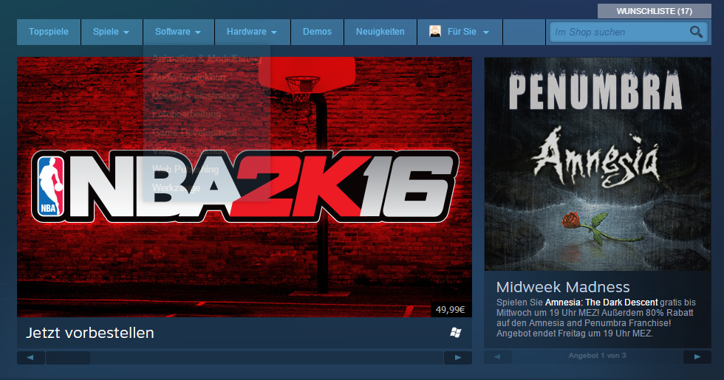The width and height of the screenshot is (724, 380).
Task: Open the Für Sie dropdown
Action: tap(460, 32)
